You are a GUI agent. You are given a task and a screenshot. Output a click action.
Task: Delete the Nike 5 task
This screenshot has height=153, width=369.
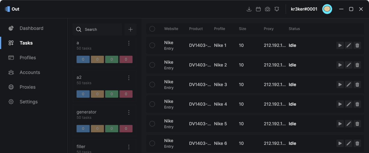coord(357,124)
